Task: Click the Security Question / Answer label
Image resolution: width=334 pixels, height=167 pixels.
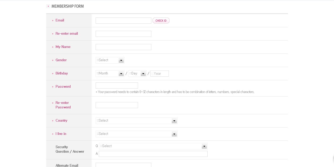Action: click(x=70, y=149)
